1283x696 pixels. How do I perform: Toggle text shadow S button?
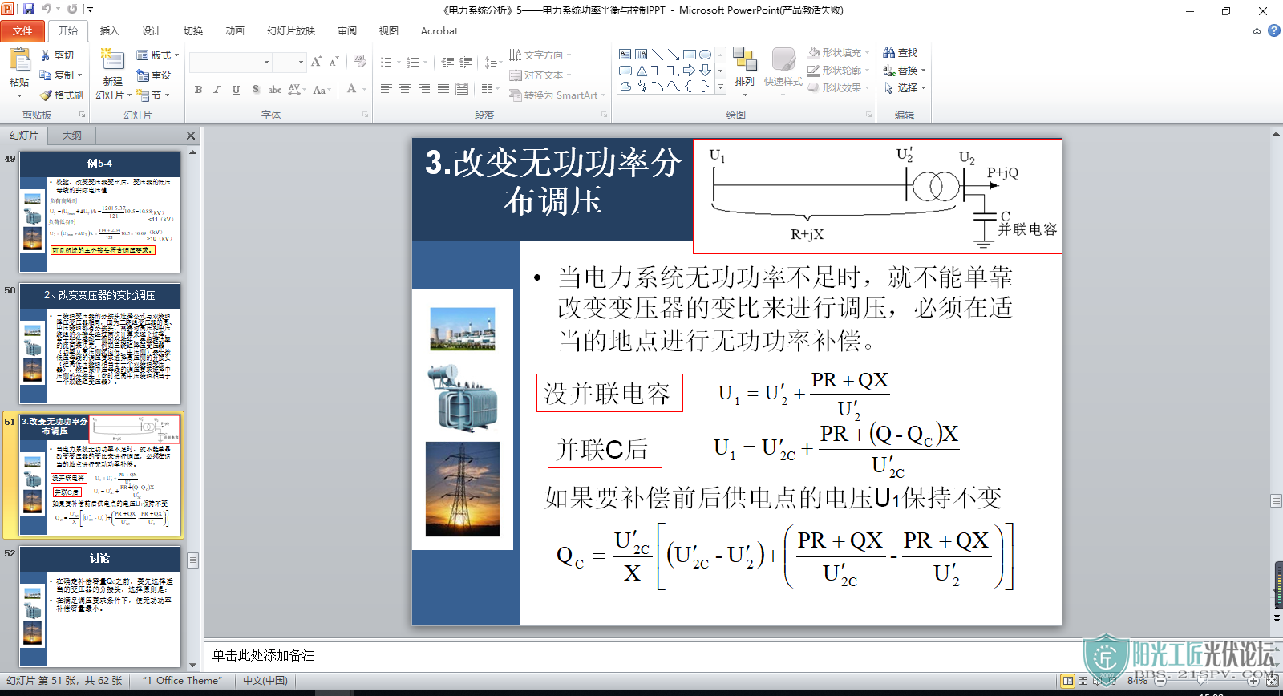click(x=256, y=90)
